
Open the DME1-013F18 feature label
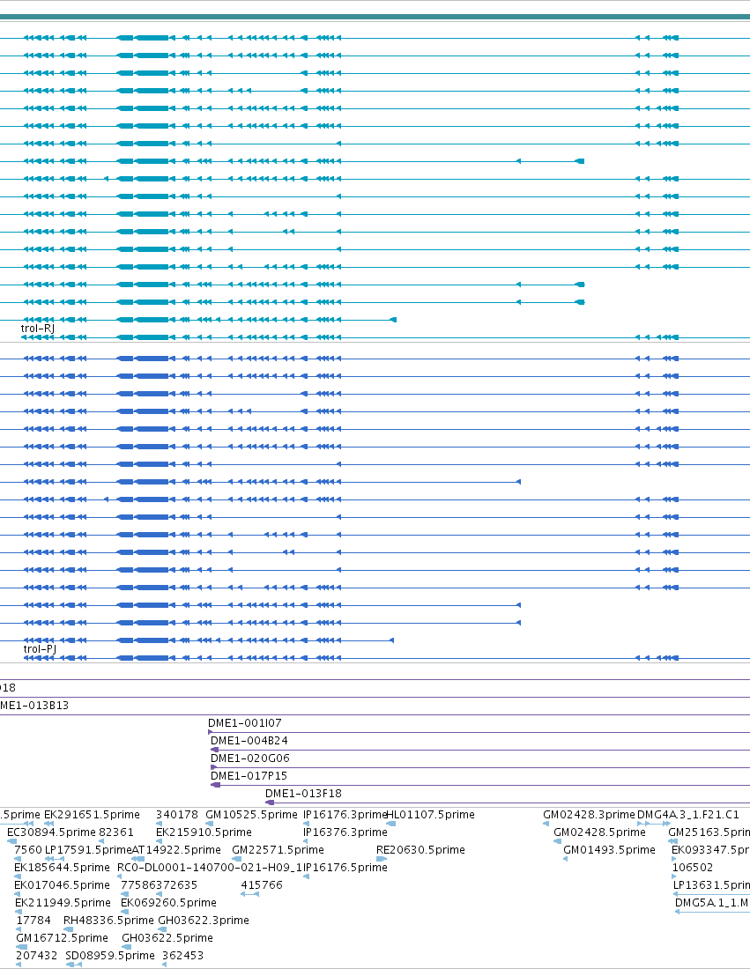(x=303, y=793)
